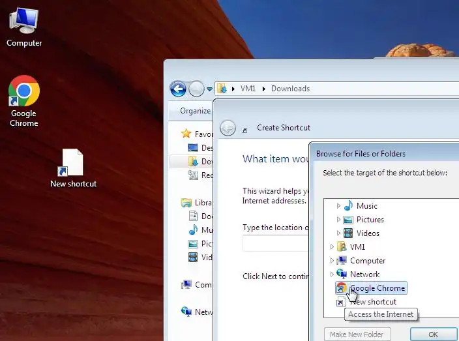459x341 pixels.
Task: Select Computer in the browse tree
Action: 361,261
